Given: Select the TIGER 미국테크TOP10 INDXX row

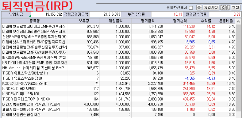Looking at the screenshot, I should [x=118, y=99].
